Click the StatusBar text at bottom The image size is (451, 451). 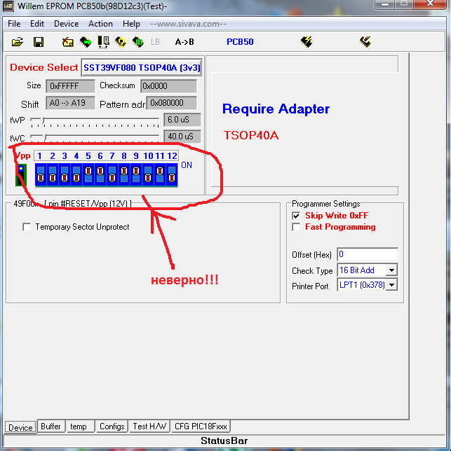click(224, 441)
